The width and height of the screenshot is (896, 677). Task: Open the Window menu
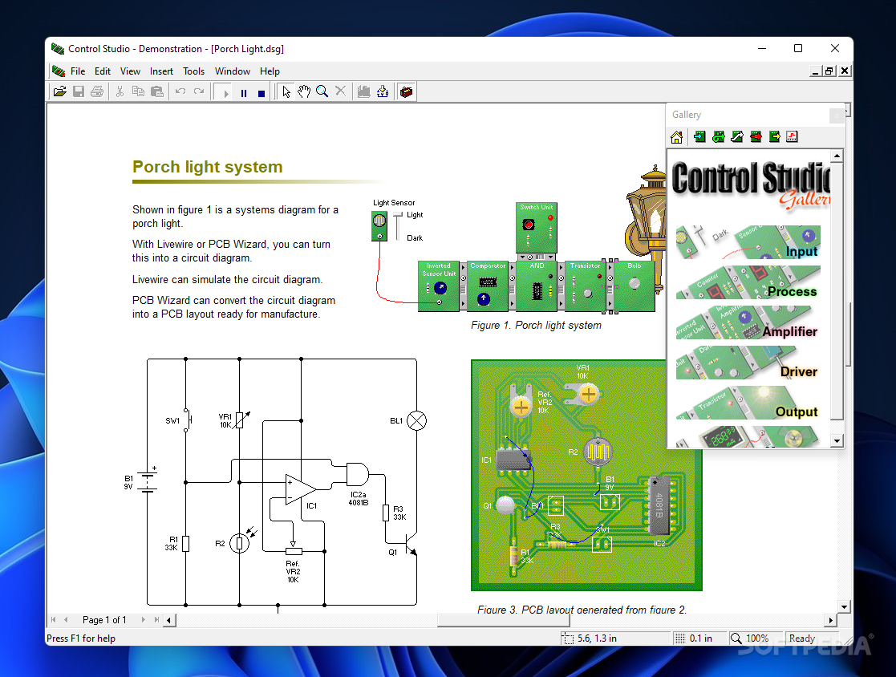coord(233,71)
